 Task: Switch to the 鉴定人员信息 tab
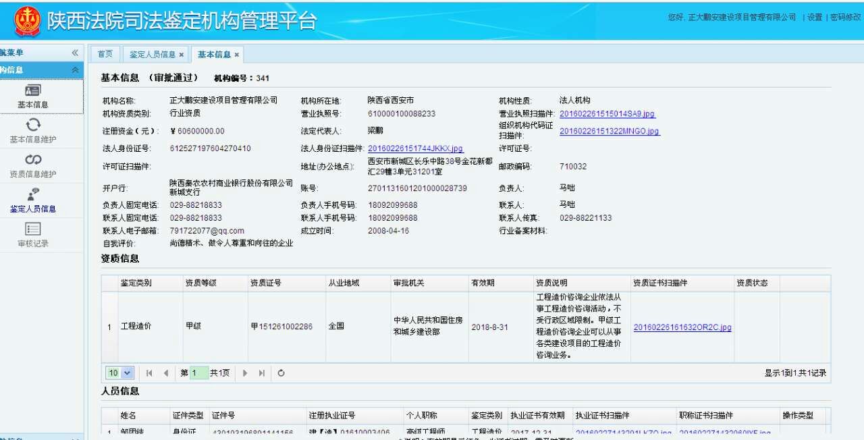[x=152, y=54]
